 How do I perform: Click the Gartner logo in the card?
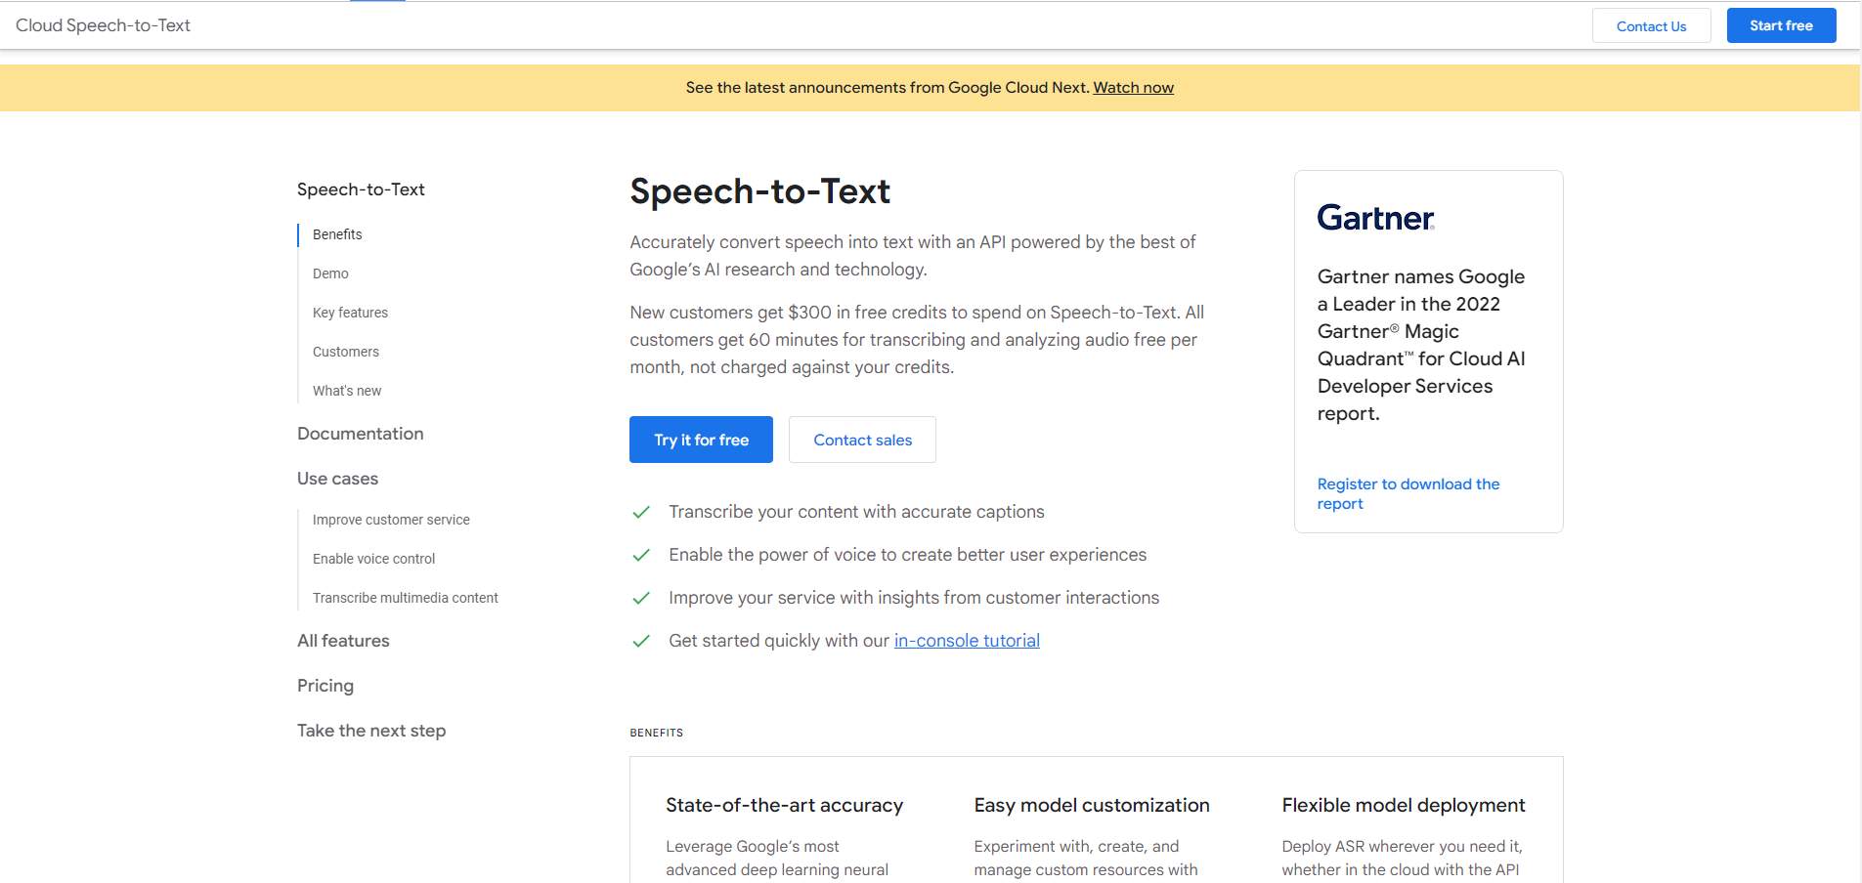click(1375, 218)
